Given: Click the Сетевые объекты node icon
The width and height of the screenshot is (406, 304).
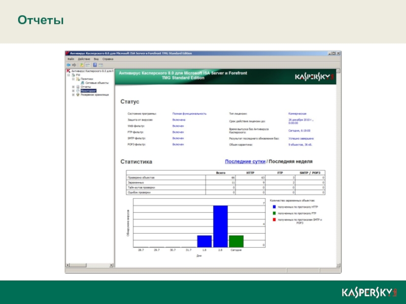Looking at the screenshot, I should tap(82, 83).
